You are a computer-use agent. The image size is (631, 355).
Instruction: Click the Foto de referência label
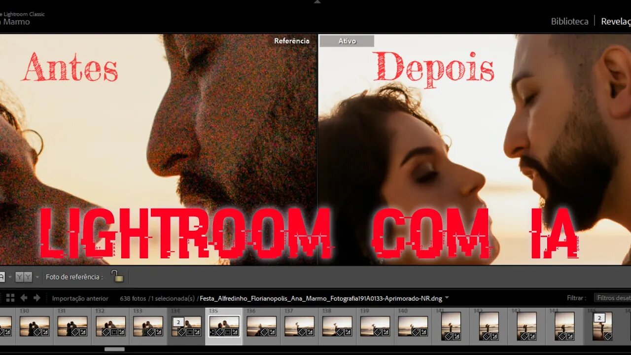(74, 277)
